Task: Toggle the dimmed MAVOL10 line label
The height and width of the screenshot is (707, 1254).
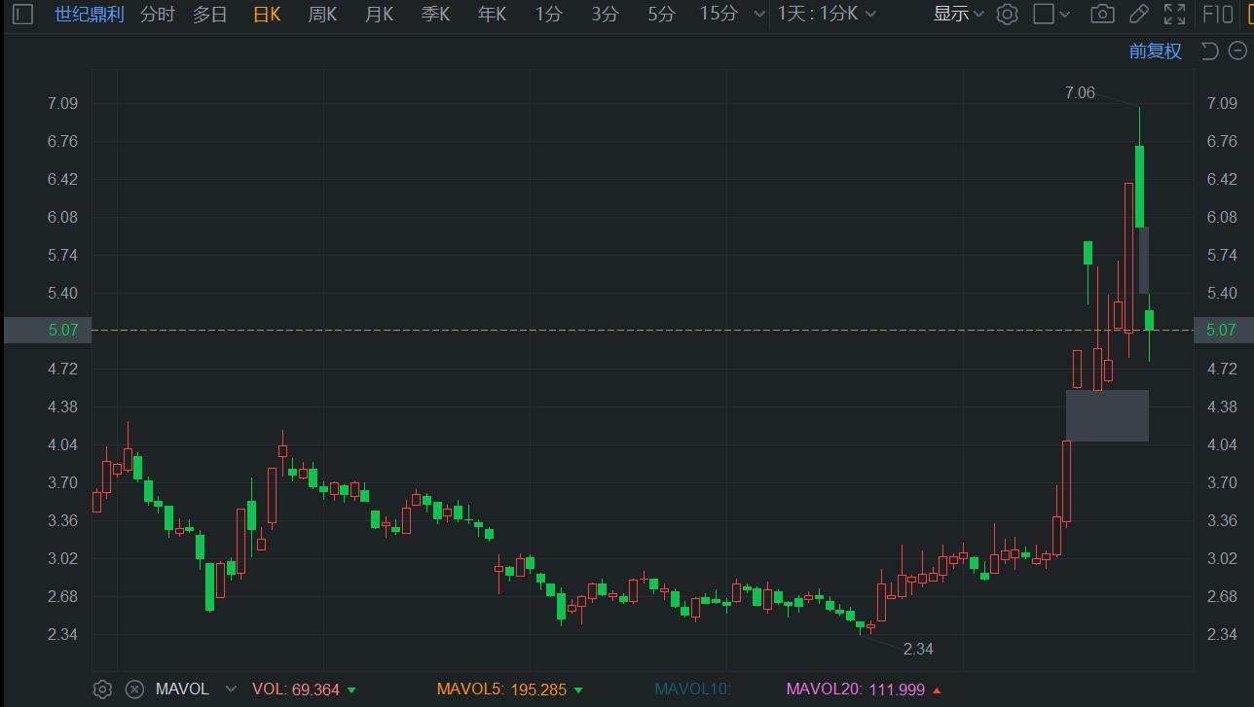Action: click(x=692, y=689)
